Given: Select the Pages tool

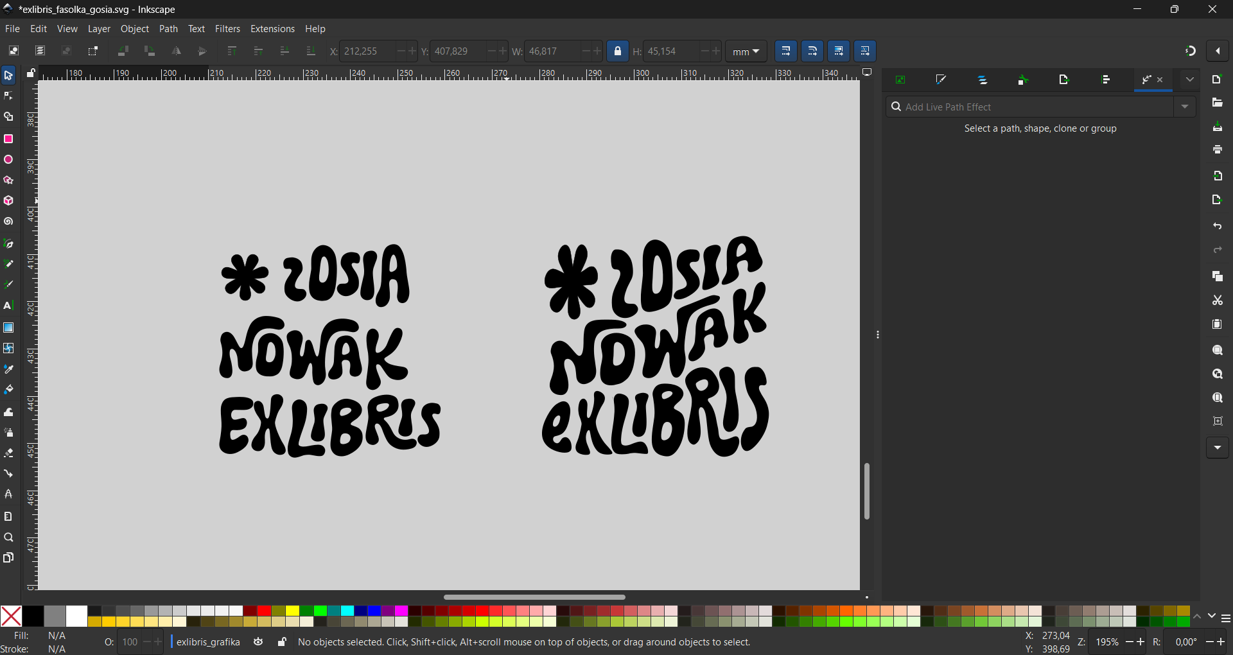Looking at the screenshot, I should (x=8, y=558).
